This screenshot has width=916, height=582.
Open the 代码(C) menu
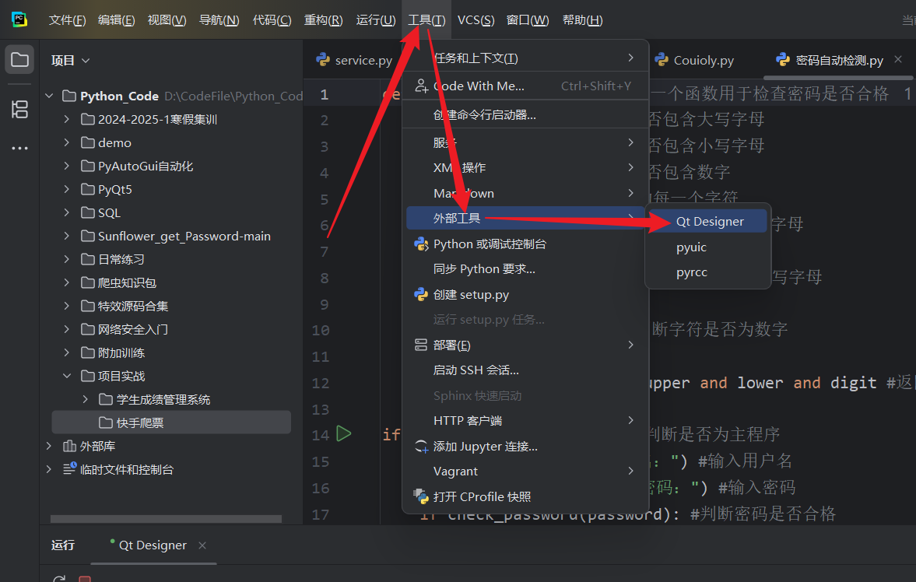tap(272, 20)
